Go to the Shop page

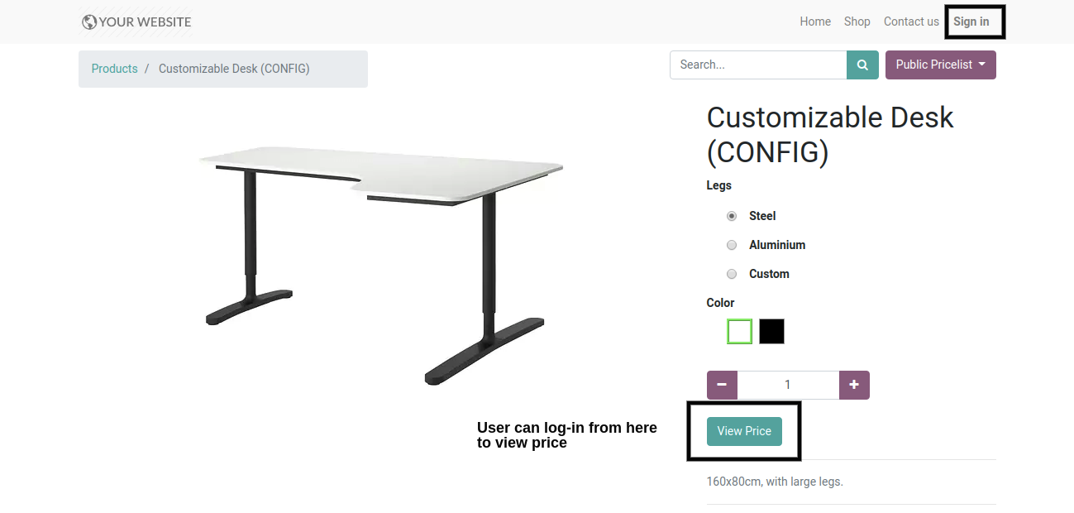(857, 22)
